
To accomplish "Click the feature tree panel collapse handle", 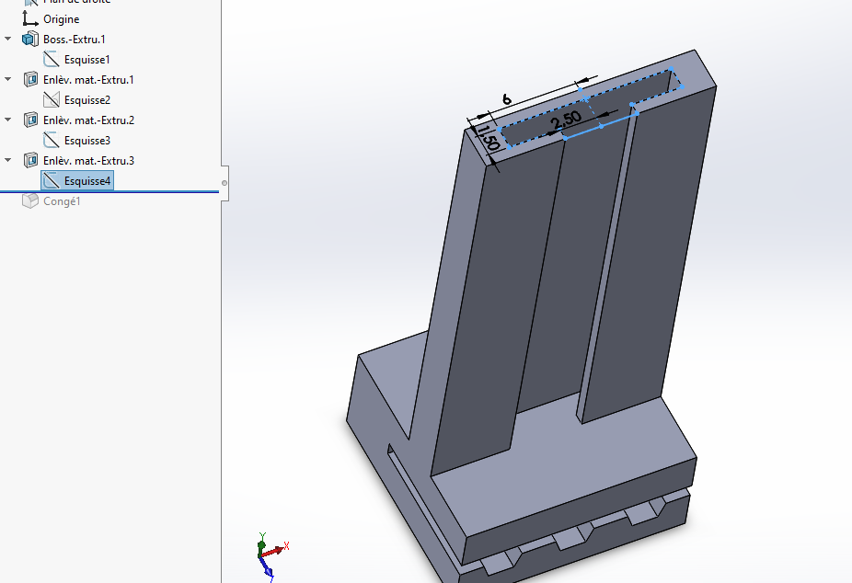I will click(x=224, y=182).
